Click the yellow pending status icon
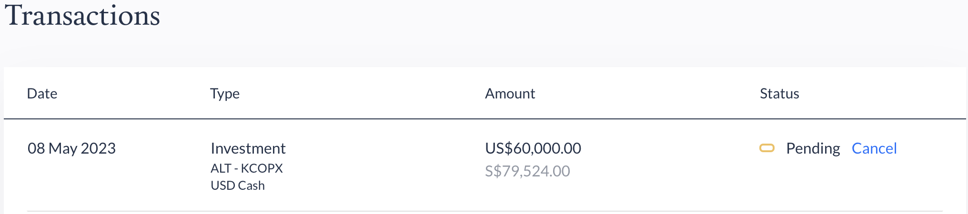This screenshot has height=214, width=968. (767, 148)
